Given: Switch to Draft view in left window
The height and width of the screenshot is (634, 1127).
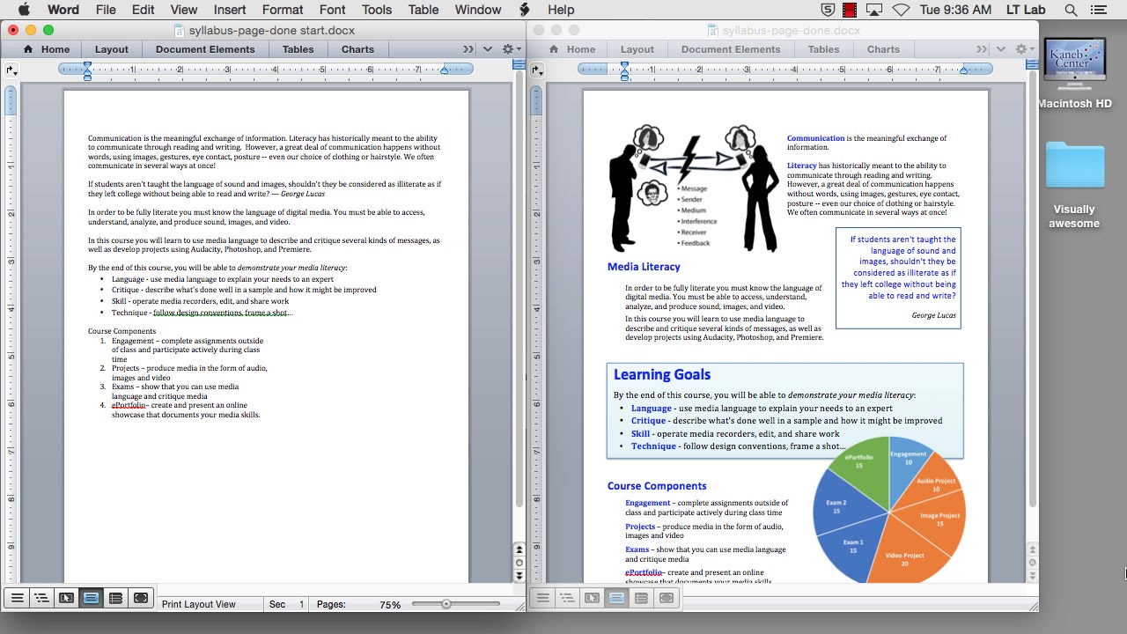Looking at the screenshot, I should tap(17, 598).
